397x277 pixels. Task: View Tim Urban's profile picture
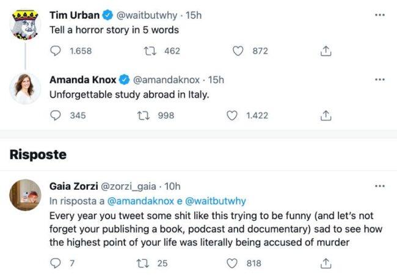(25, 24)
